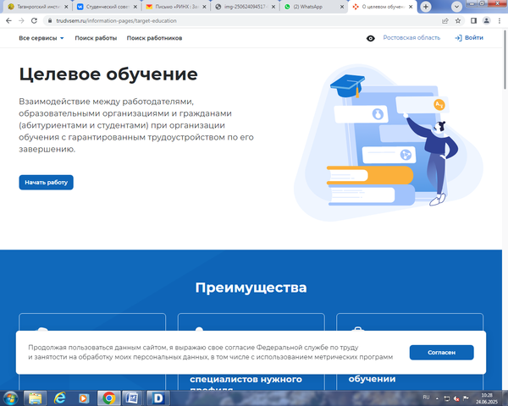Open Ростовская область region selector
Viewport: 508px width, 406px height.
[411, 38]
